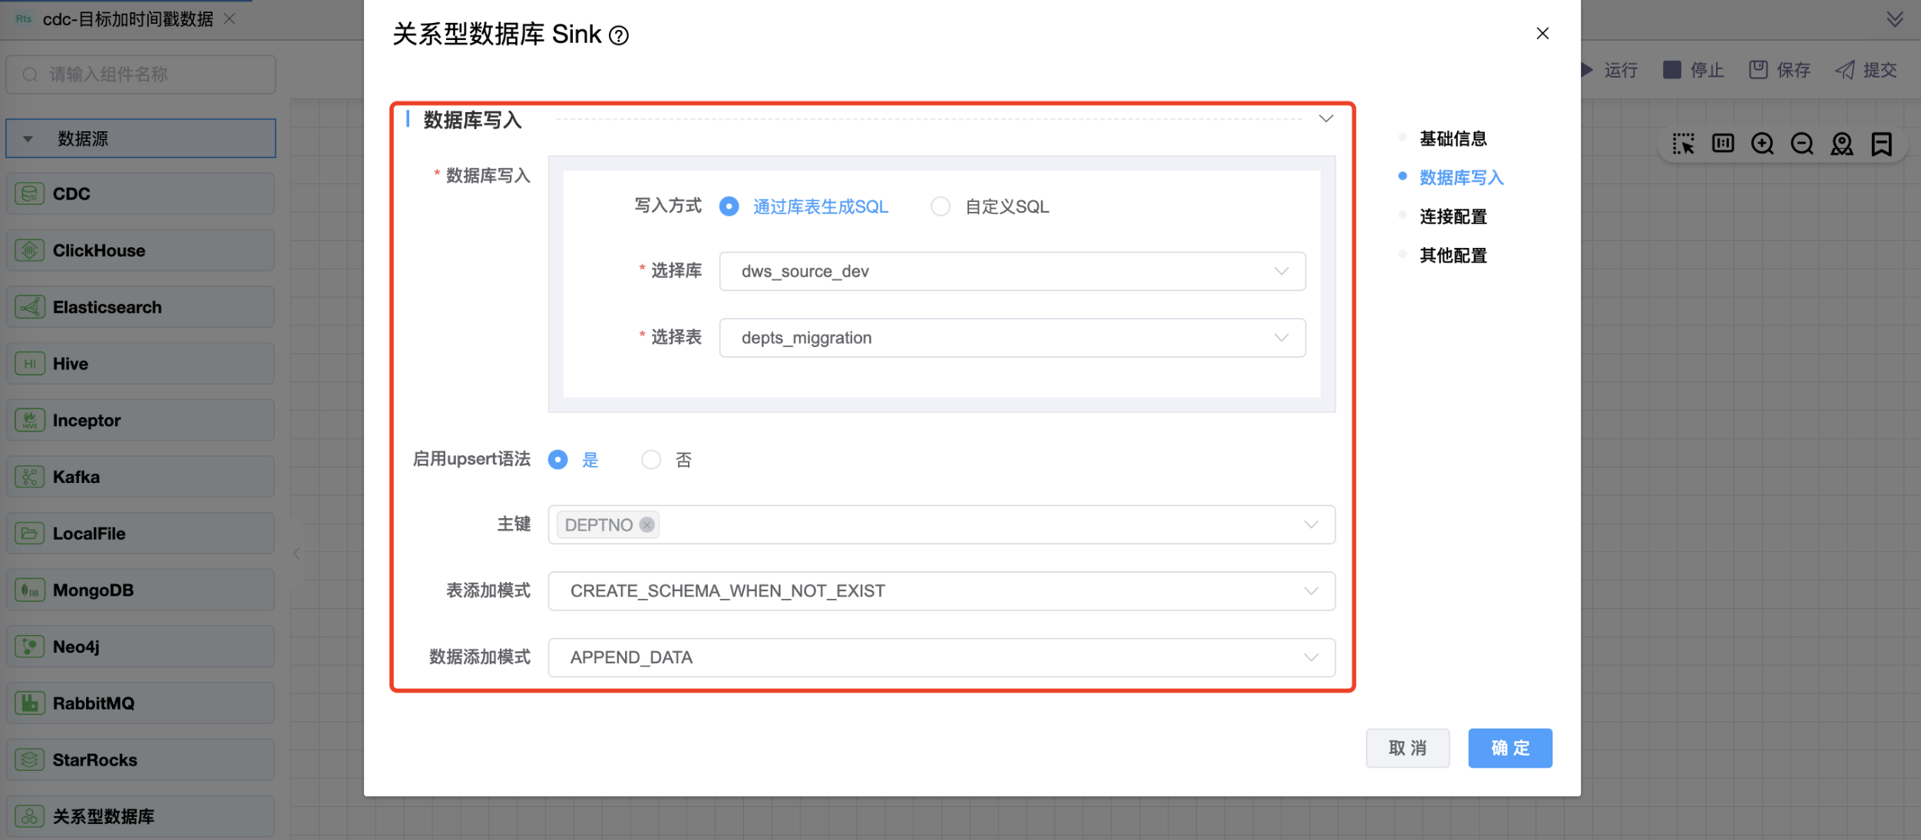Select the 自定义SQL radio option
The image size is (1921, 840).
941,207
